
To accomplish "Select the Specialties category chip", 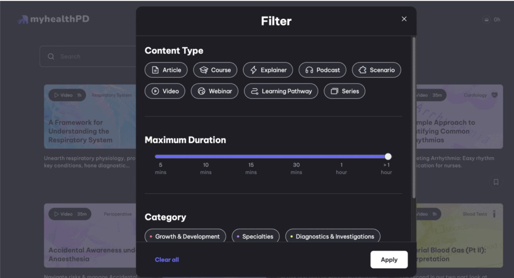I will (256, 236).
